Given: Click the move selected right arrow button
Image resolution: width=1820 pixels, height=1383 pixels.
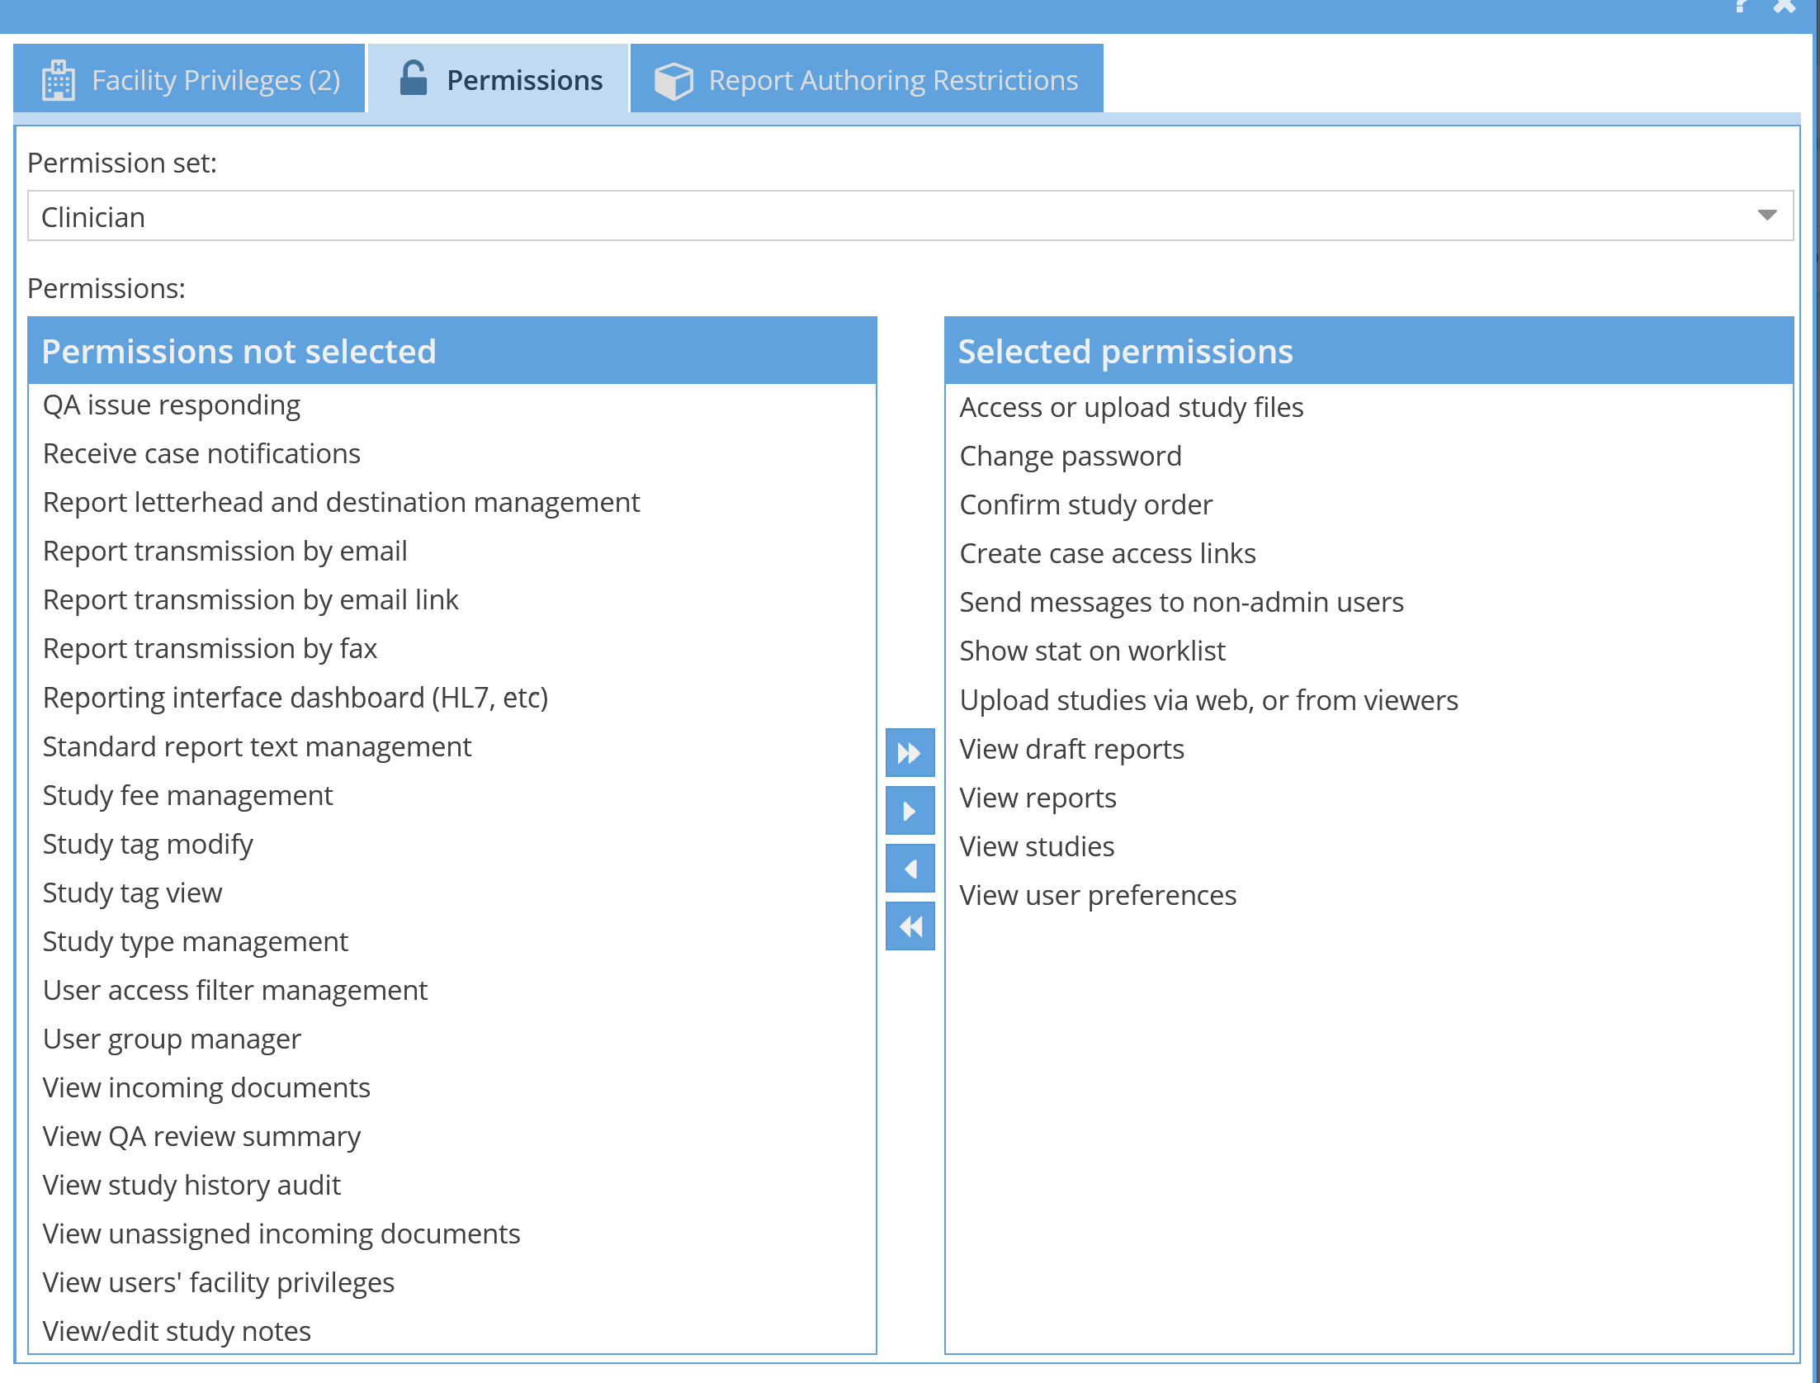Looking at the screenshot, I should click(910, 811).
